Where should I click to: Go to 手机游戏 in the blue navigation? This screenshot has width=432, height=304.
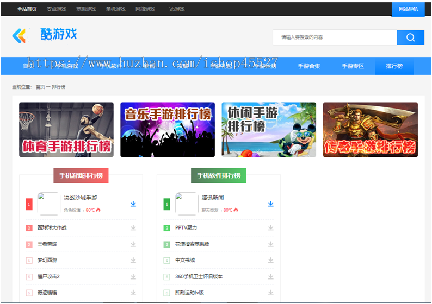point(67,66)
